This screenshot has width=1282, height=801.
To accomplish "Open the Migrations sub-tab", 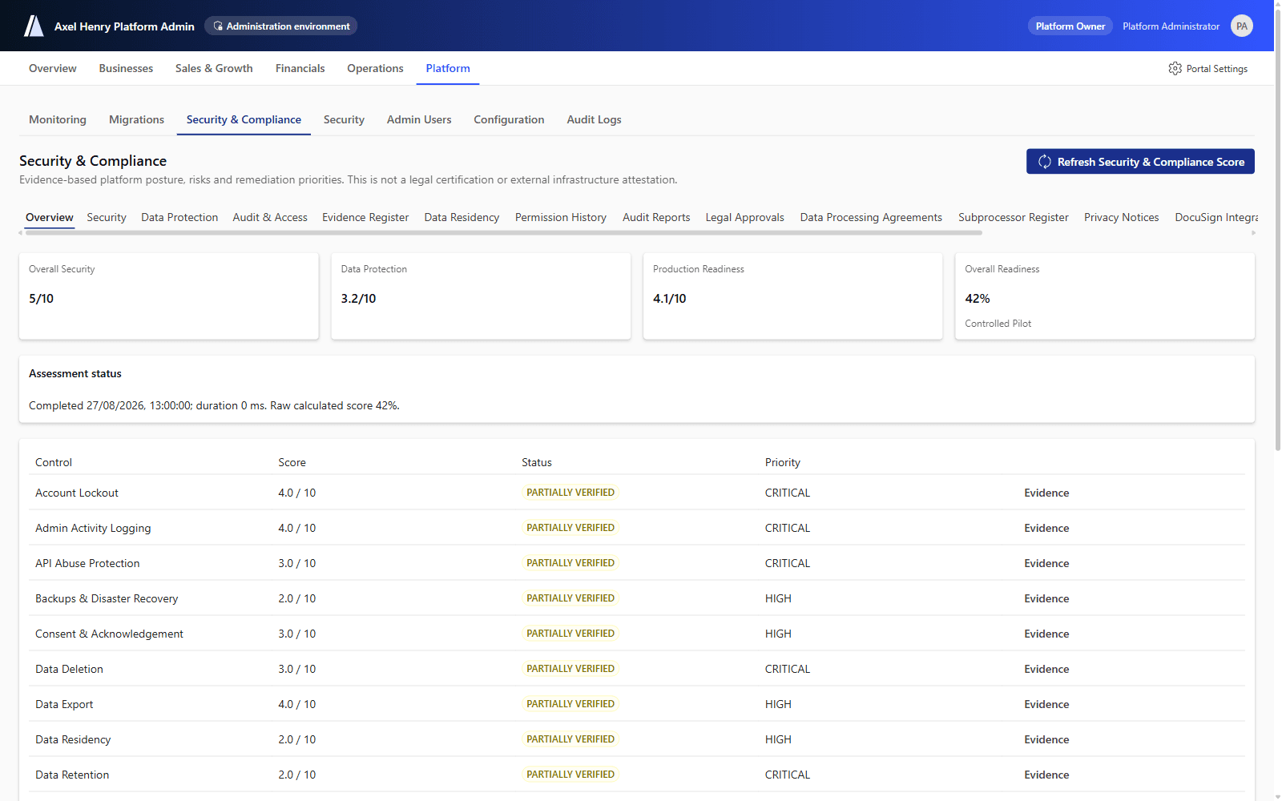I will 136,120.
